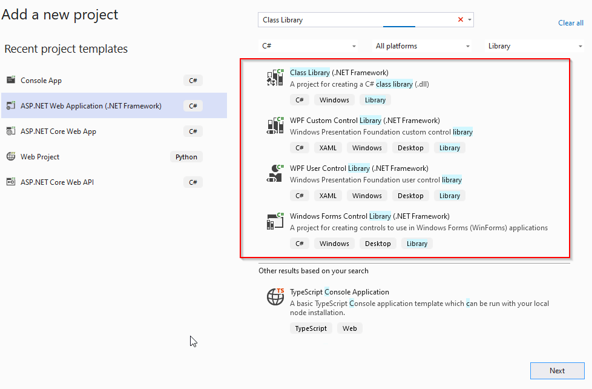Click the WPF User Control Library icon
Image resolution: width=592 pixels, height=389 pixels.
[275, 173]
